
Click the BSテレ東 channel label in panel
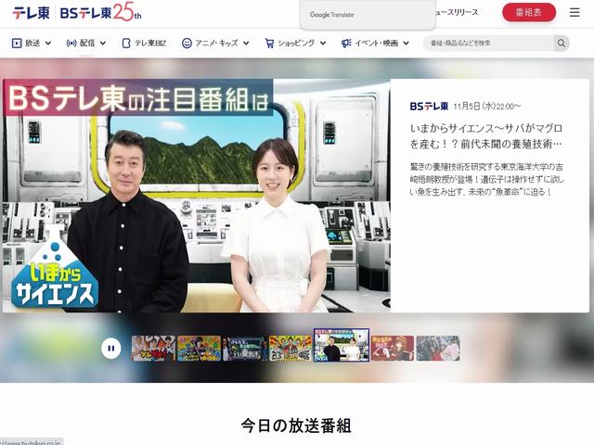coord(429,107)
